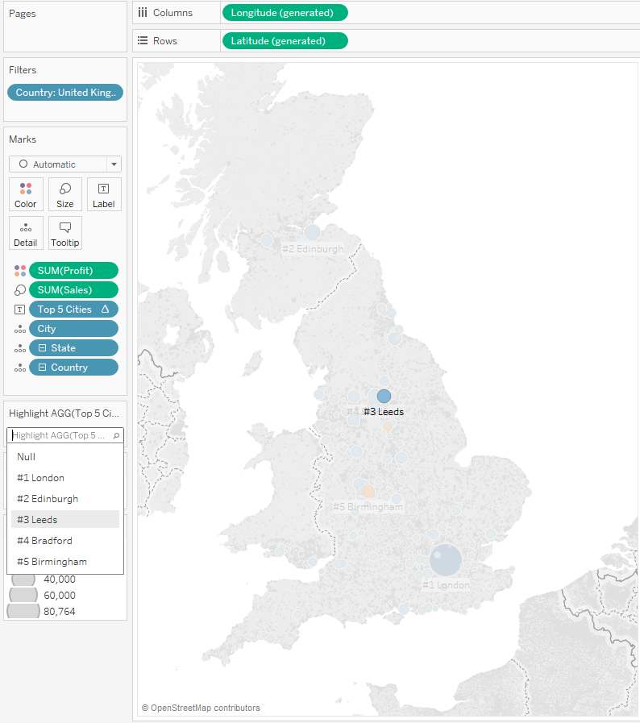
Task: Click the label icon beside Top 5 Cities
Action: 20,310
